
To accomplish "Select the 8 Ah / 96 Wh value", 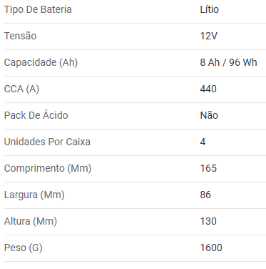I will click(228, 62).
